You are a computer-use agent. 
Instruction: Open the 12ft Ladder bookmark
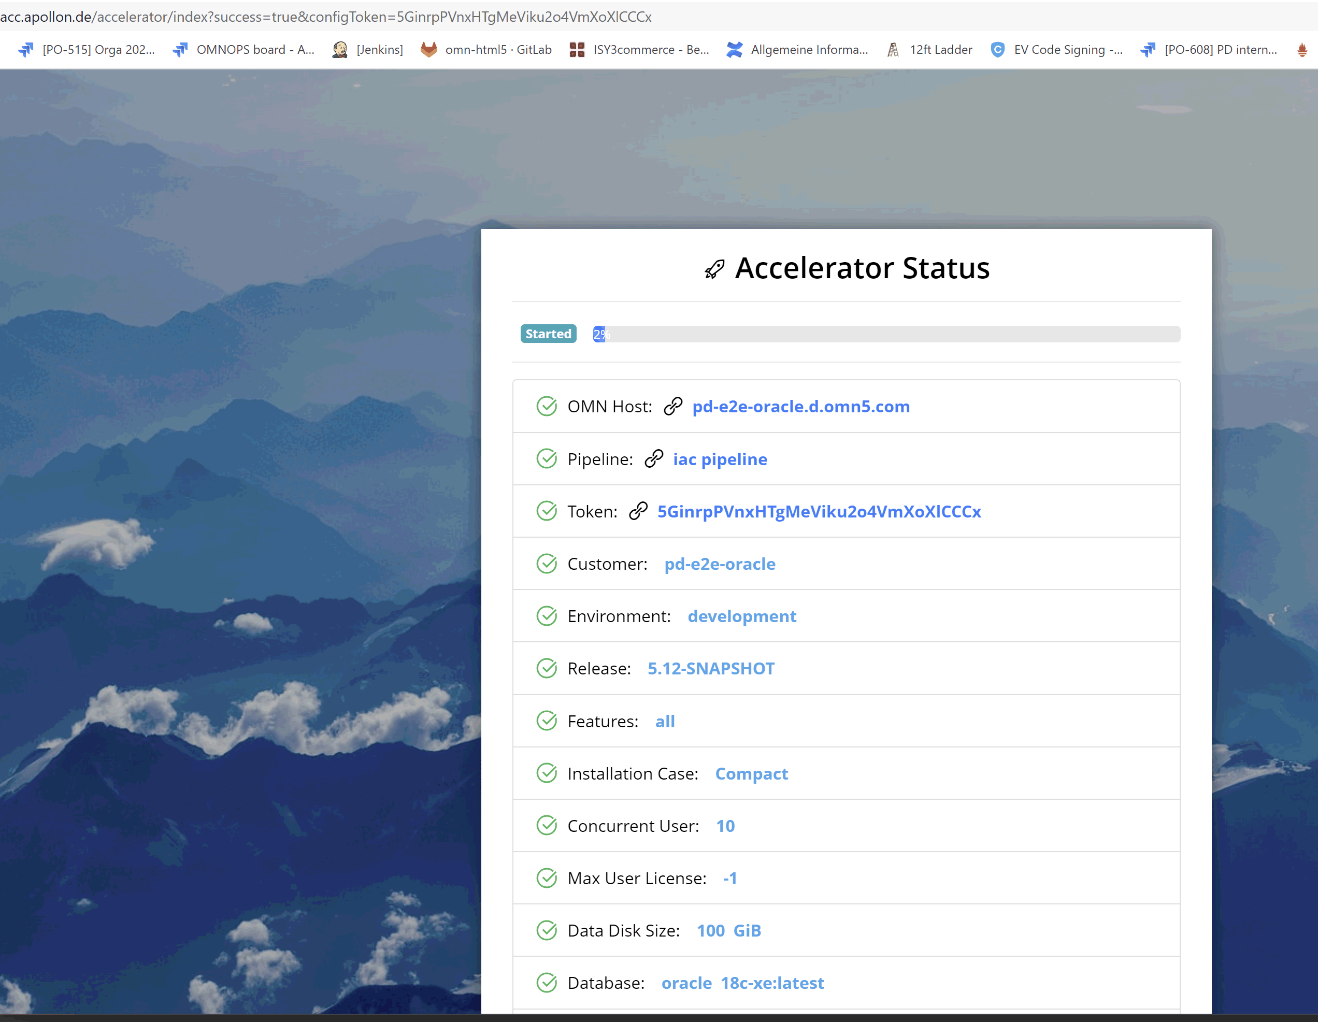tap(930, 50)
